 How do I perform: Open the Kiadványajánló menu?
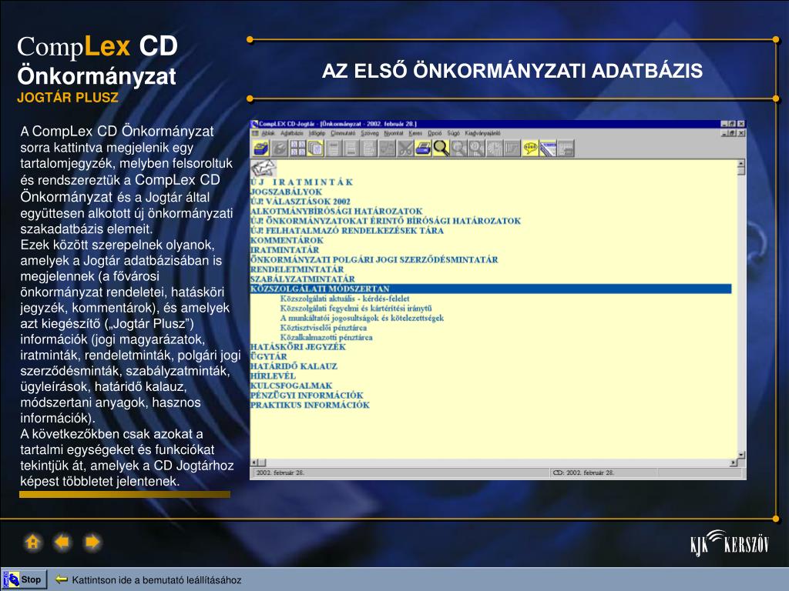click(x=482, y=133)
